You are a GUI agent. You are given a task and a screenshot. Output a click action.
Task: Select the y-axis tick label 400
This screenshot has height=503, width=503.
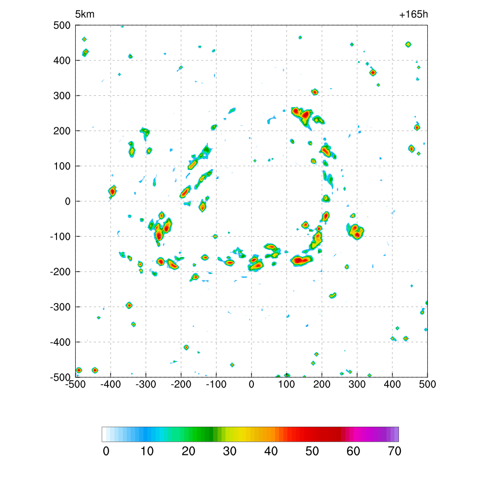pos(62,60)
